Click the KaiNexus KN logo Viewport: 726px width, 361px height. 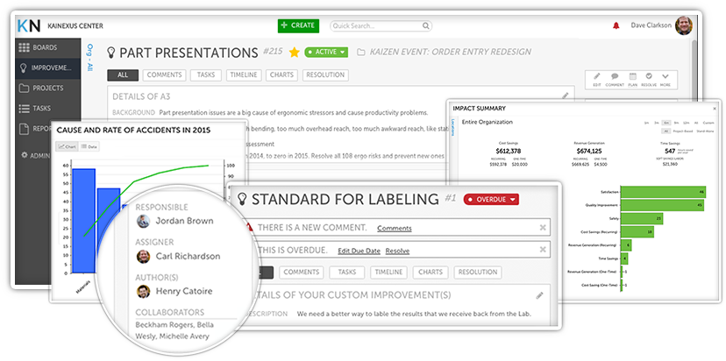29,26
